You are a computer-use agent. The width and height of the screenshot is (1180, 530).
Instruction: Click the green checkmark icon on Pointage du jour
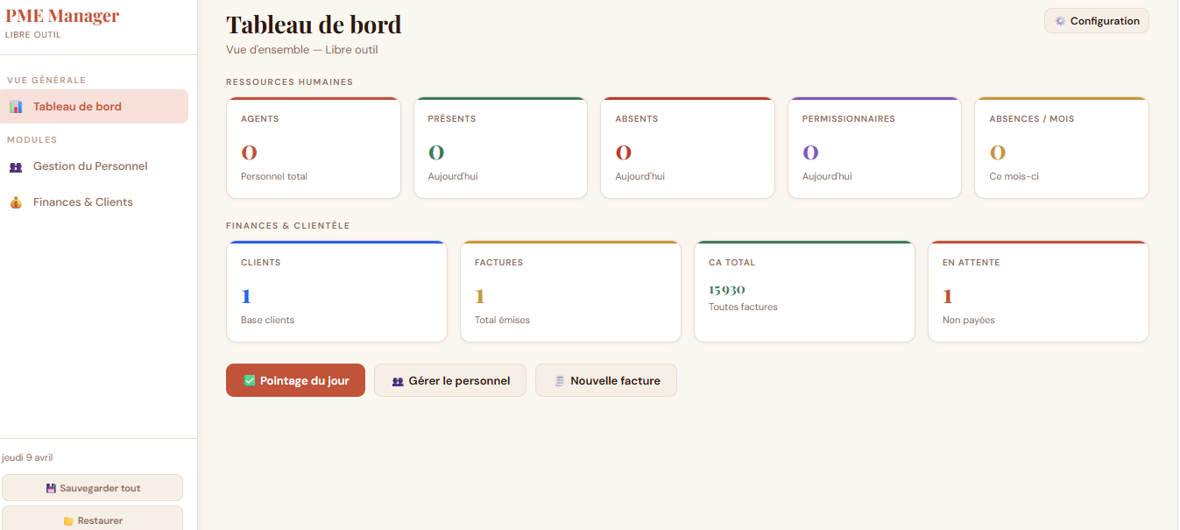coord(251,380)
